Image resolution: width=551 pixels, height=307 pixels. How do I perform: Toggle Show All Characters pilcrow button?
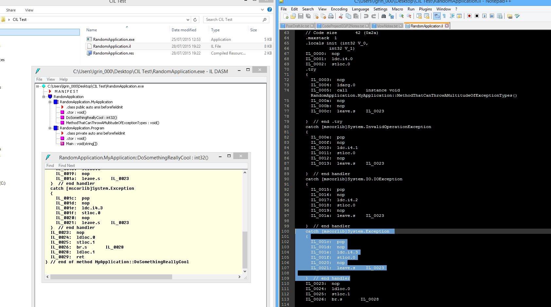point(444,16)
